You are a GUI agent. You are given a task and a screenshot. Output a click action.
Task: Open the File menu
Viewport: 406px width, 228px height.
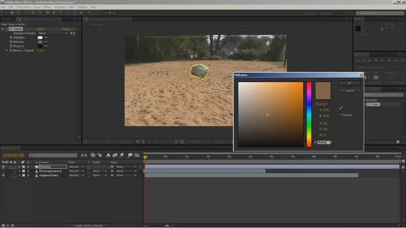3,7
